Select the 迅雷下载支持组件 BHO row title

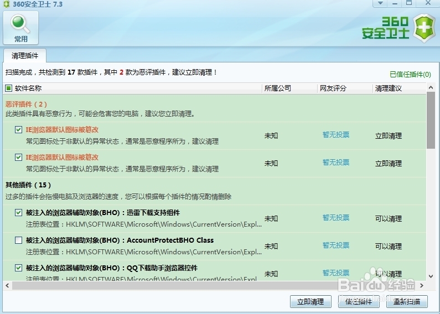[x=103, y=213]
